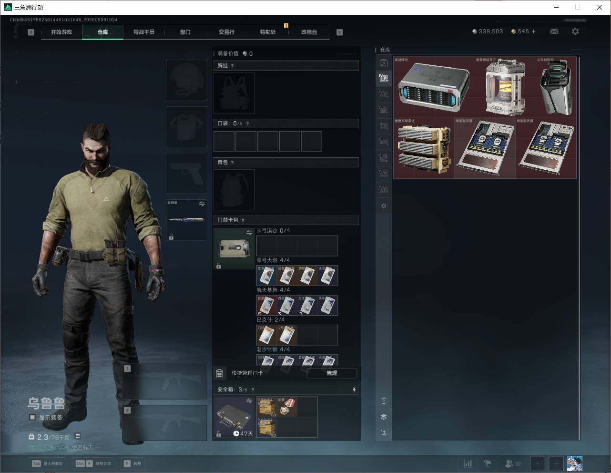Click primary weapon slot 2
This screenshot has width=611, height=473.
tap(165, 423)
